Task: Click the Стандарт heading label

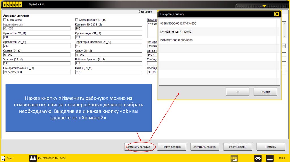Action: coord(145,12)
